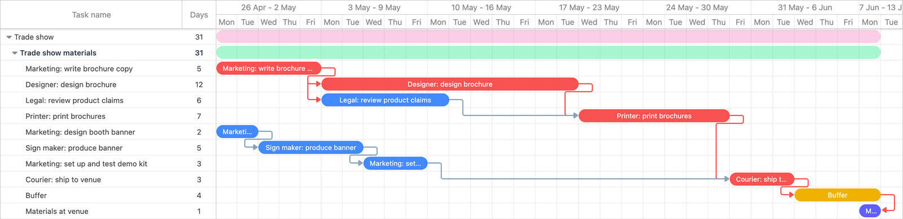This screenshot has width=903, height=219.
Task: Click the blue 'Legal: review product claims' bar
Action: pos(385,100)
